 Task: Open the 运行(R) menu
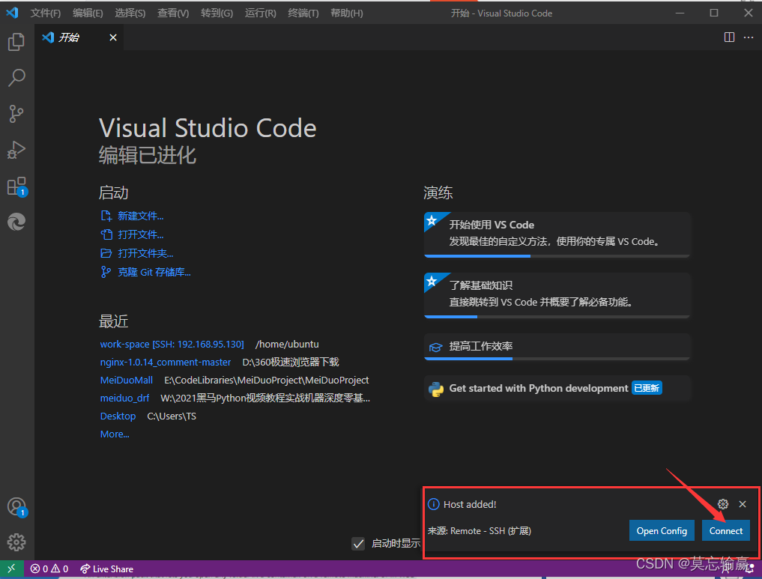point(261,13)
